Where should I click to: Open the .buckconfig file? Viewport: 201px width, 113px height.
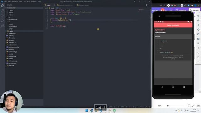click(12, 33)
